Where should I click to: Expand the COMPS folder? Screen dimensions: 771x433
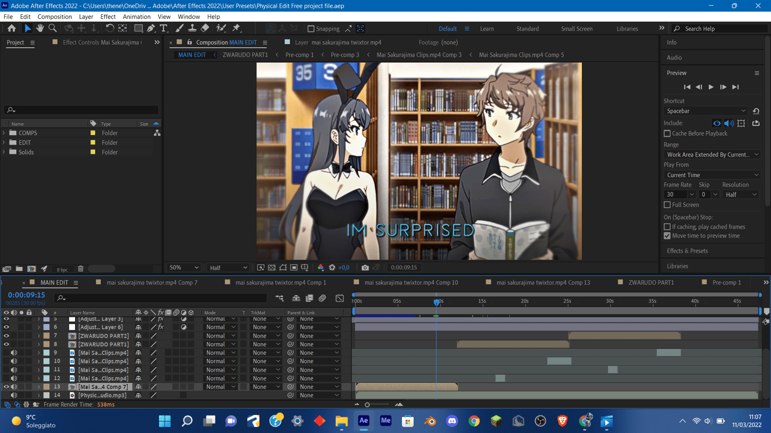click(4, 133)
